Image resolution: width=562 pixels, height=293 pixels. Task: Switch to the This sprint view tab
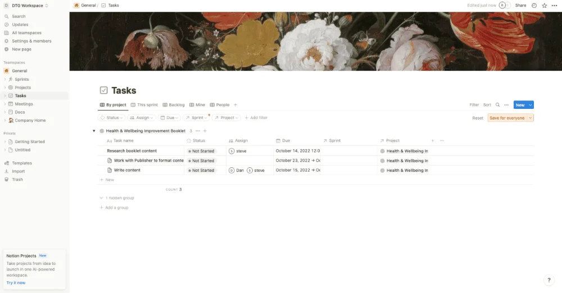(x=144, y=105)
